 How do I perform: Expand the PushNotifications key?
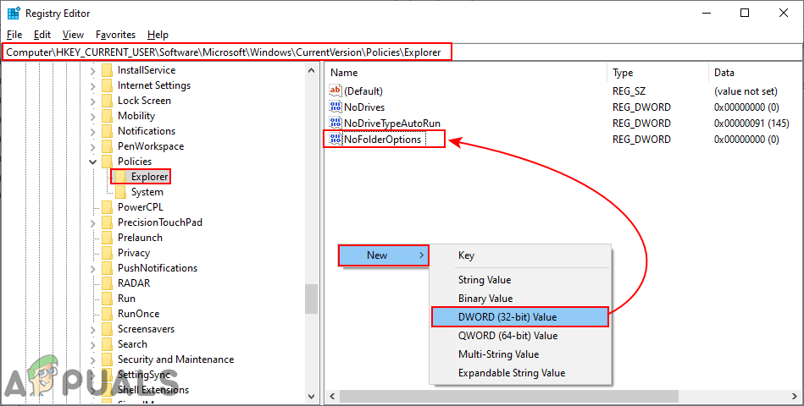(93, 268)
